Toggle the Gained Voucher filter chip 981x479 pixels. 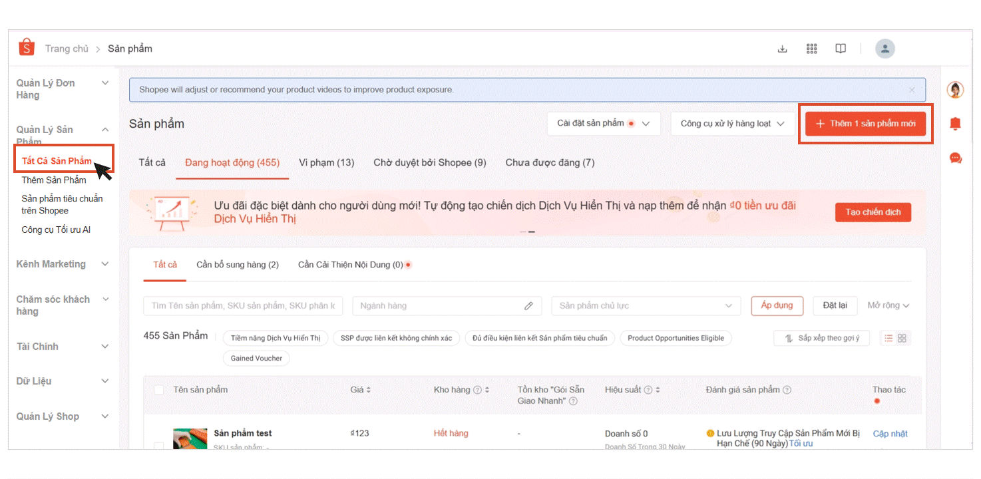pyautogui.click(x=256, y=358)
